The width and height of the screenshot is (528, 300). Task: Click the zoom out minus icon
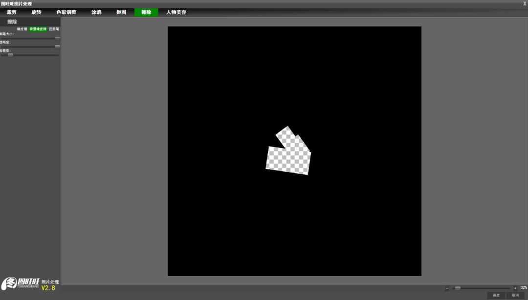pyautogui.click(x=447, y=288)
